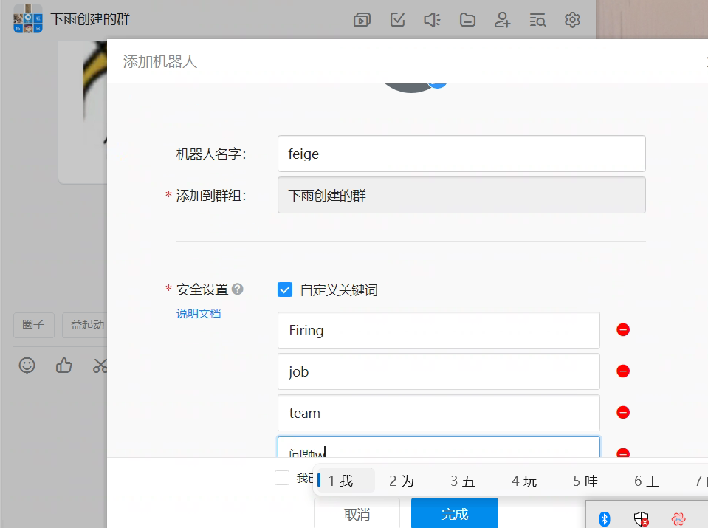Open the group settings gear icon
The height and width of the screenshot is (528, 708).
572,20
